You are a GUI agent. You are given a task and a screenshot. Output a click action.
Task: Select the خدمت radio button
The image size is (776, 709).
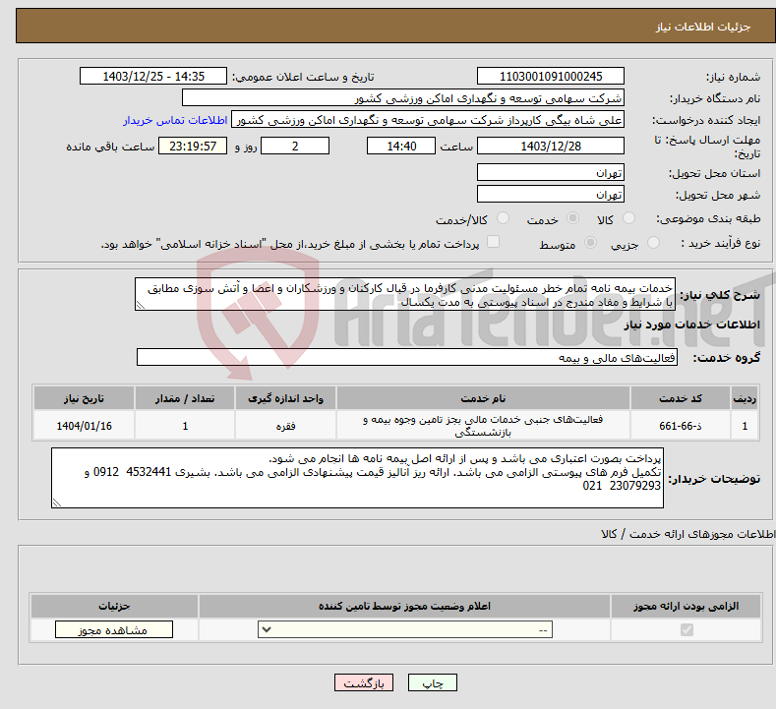572,218
